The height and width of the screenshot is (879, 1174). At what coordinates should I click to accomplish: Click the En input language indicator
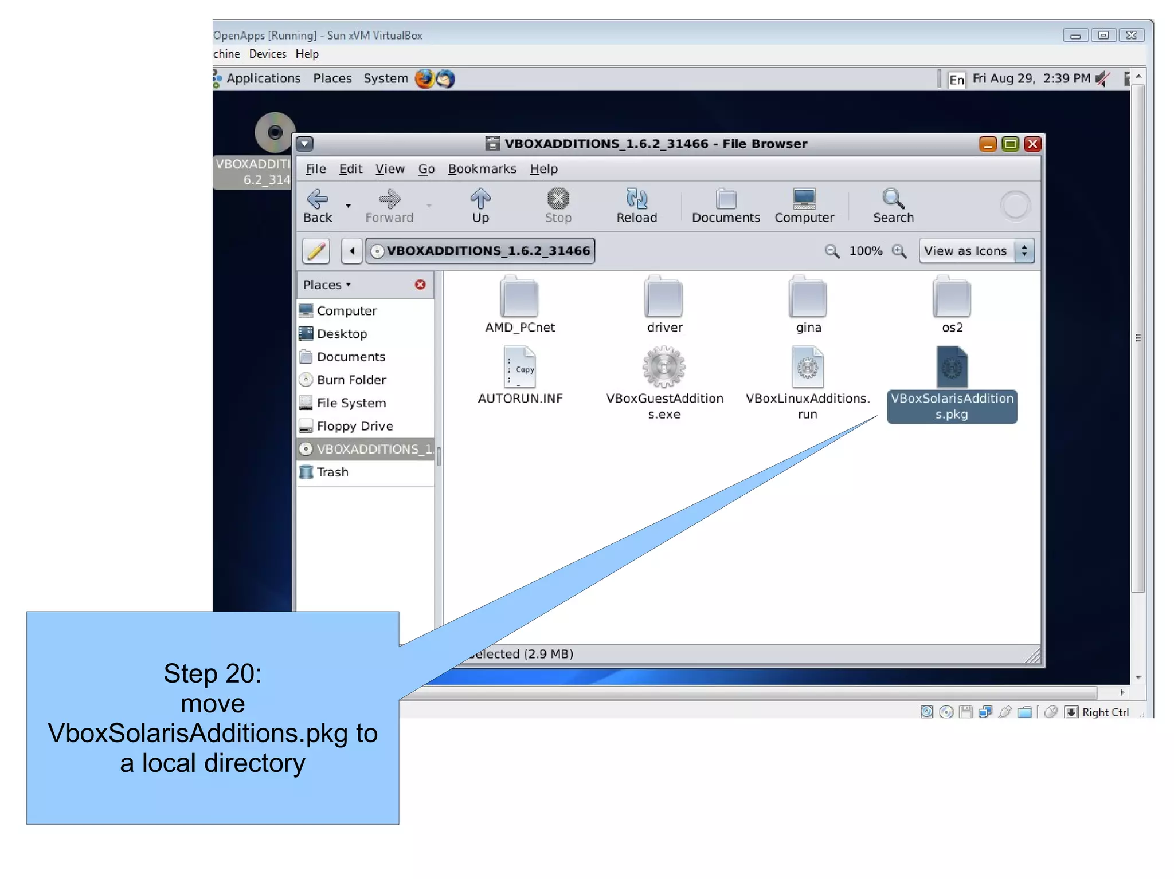[956, 79]
